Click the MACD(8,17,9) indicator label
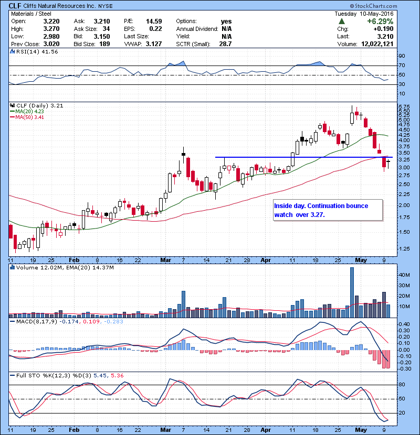 (36, 322)
